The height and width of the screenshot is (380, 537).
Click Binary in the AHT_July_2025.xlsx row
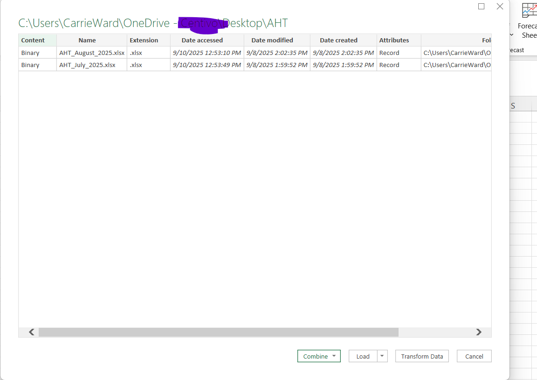click(37, 65)
